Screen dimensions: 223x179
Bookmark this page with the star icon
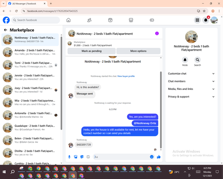pos(204,11)
